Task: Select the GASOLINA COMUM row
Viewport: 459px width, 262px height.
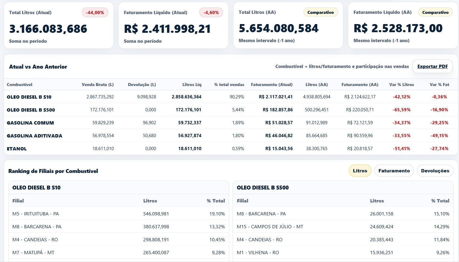Action: (x=30, y=123)
